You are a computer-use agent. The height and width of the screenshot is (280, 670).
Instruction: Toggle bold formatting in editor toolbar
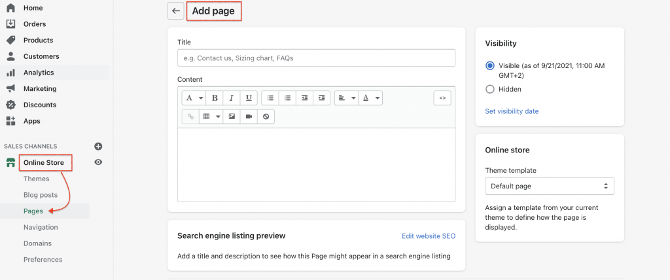tap(215, 97)
